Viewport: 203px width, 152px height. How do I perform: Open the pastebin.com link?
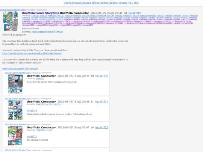click(47, 32)
